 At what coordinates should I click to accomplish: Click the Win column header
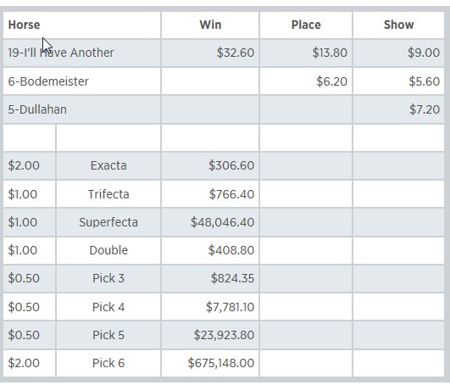(x=210, y=25)
